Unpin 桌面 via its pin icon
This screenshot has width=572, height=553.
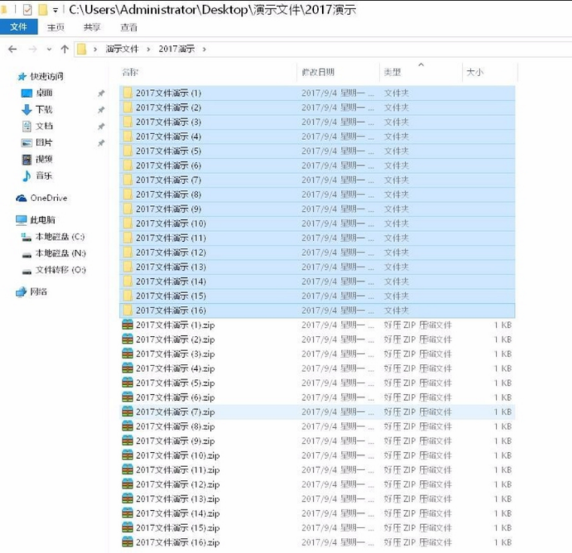[x=101, y=93]
